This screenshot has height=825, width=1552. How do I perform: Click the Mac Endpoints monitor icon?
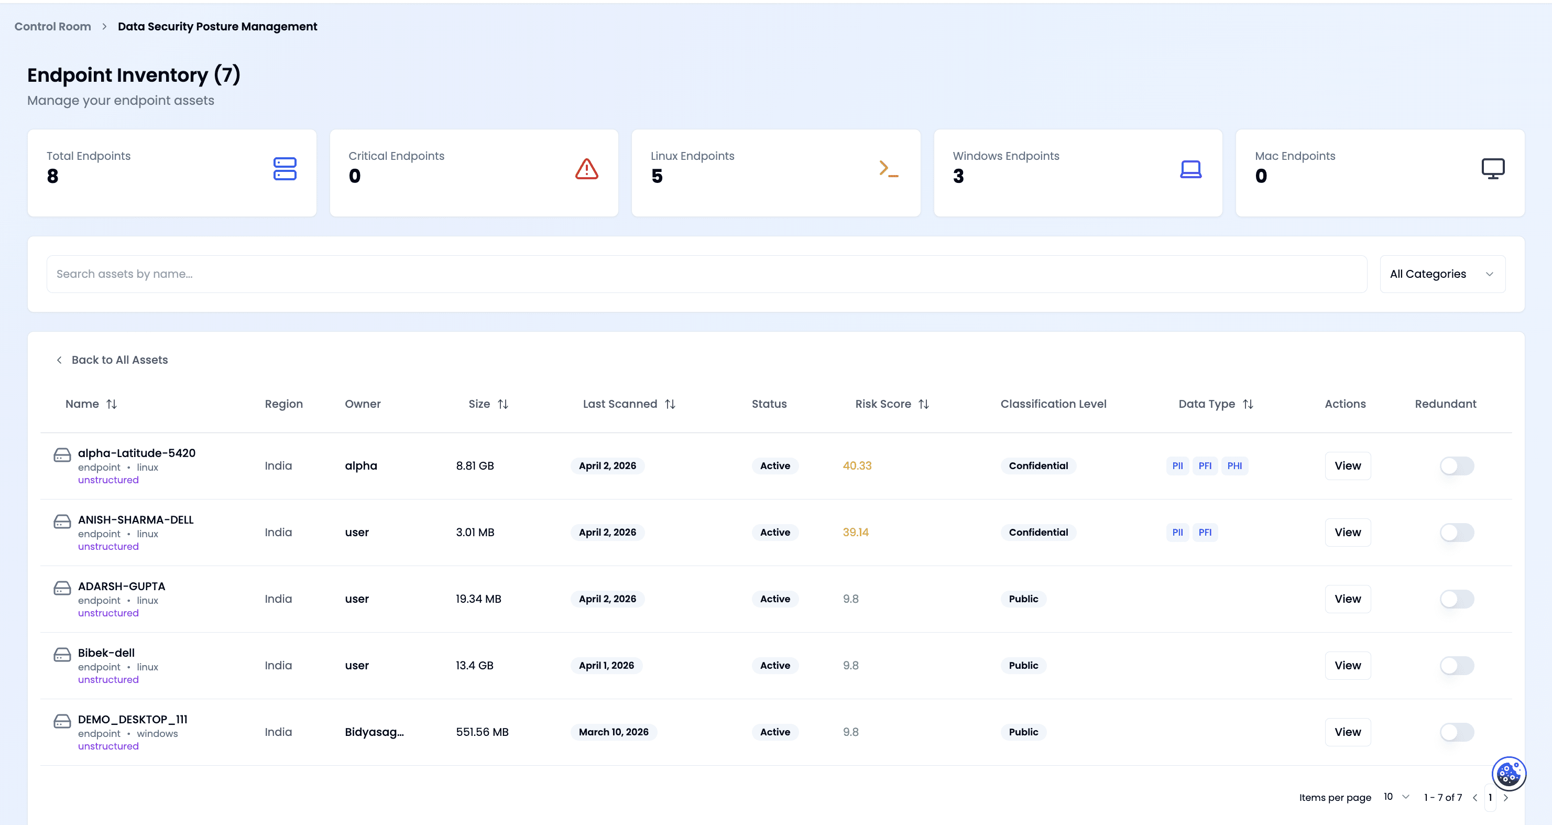pos(1492,169)
